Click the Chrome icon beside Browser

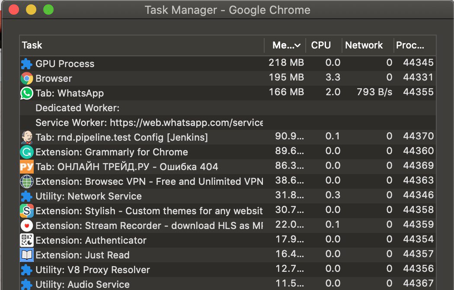coord(27,78)
